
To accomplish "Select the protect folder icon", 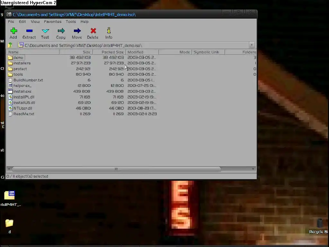I will pos(10,69).
